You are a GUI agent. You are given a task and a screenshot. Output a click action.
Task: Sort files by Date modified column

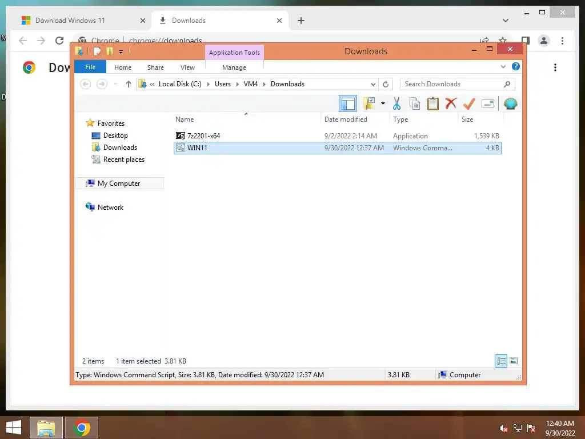point(354,119)
